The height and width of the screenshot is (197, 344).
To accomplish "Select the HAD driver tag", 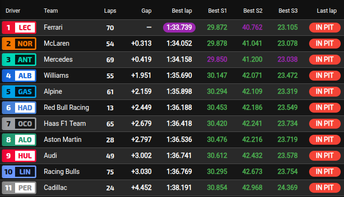I will coord(18,108).
